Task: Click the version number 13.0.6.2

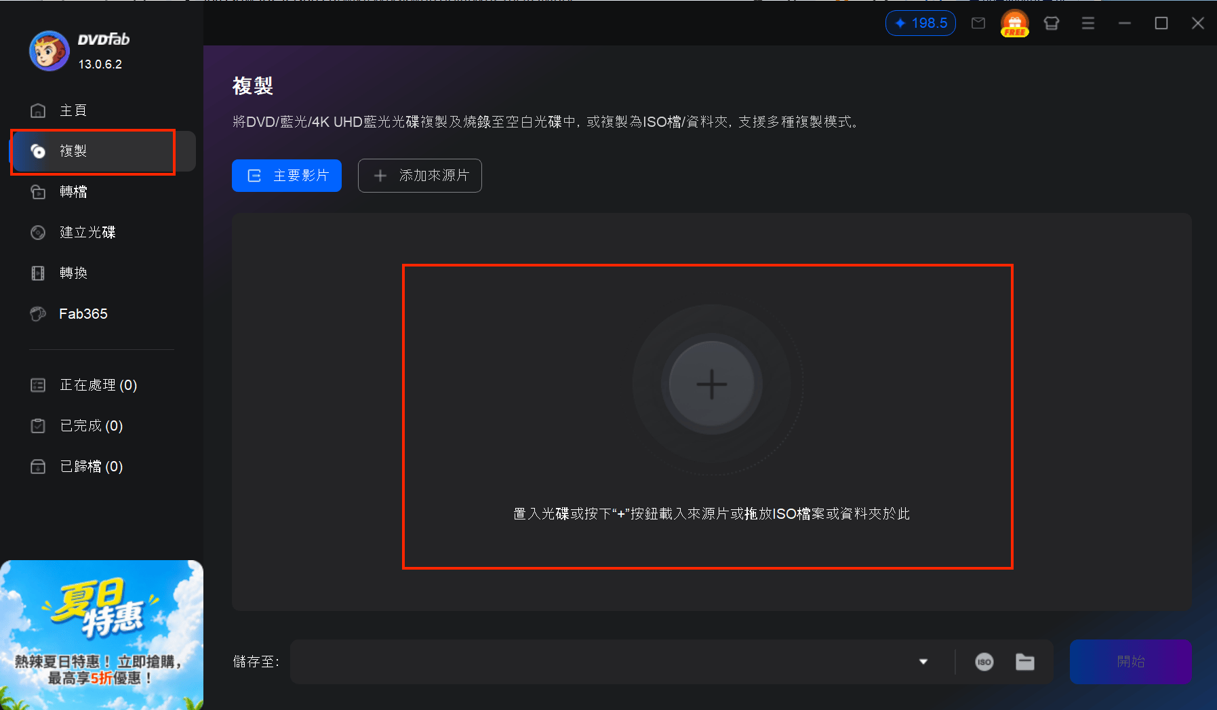Action: 100,64
